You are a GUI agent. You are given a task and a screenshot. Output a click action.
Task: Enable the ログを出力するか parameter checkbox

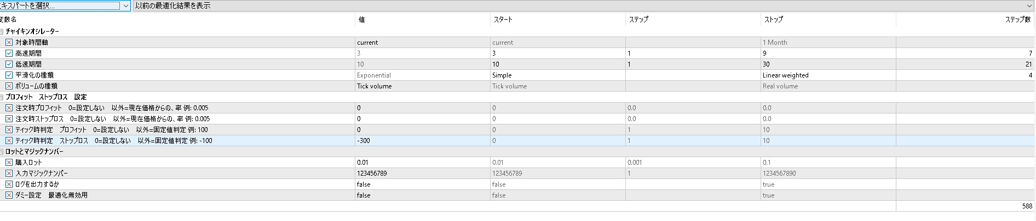[x=9, y=184]
